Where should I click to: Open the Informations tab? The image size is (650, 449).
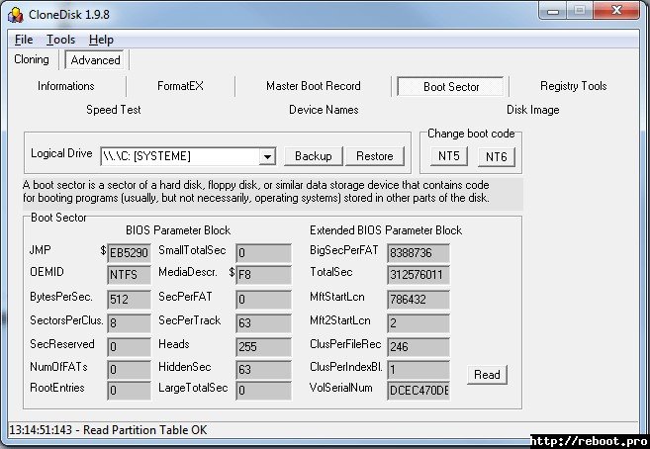pos(66,86)
